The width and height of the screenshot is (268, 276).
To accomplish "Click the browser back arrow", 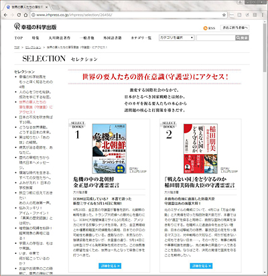I will point(5,15).
